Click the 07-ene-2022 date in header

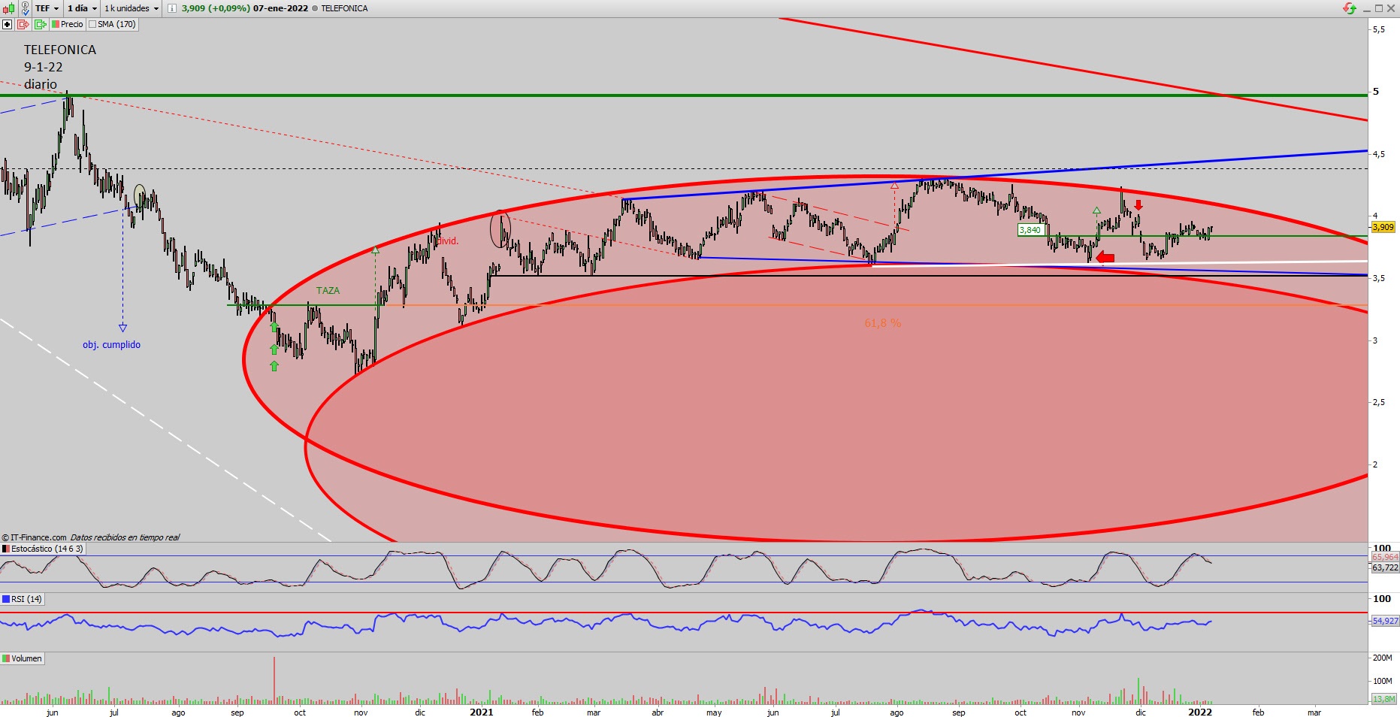pyautogui.click(x=280, y=8)
